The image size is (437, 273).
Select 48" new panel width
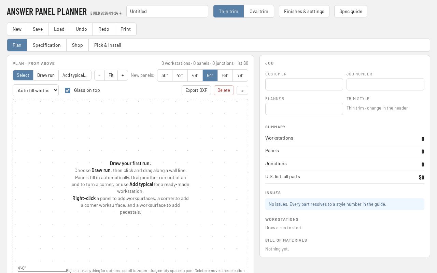pos(195,75)
